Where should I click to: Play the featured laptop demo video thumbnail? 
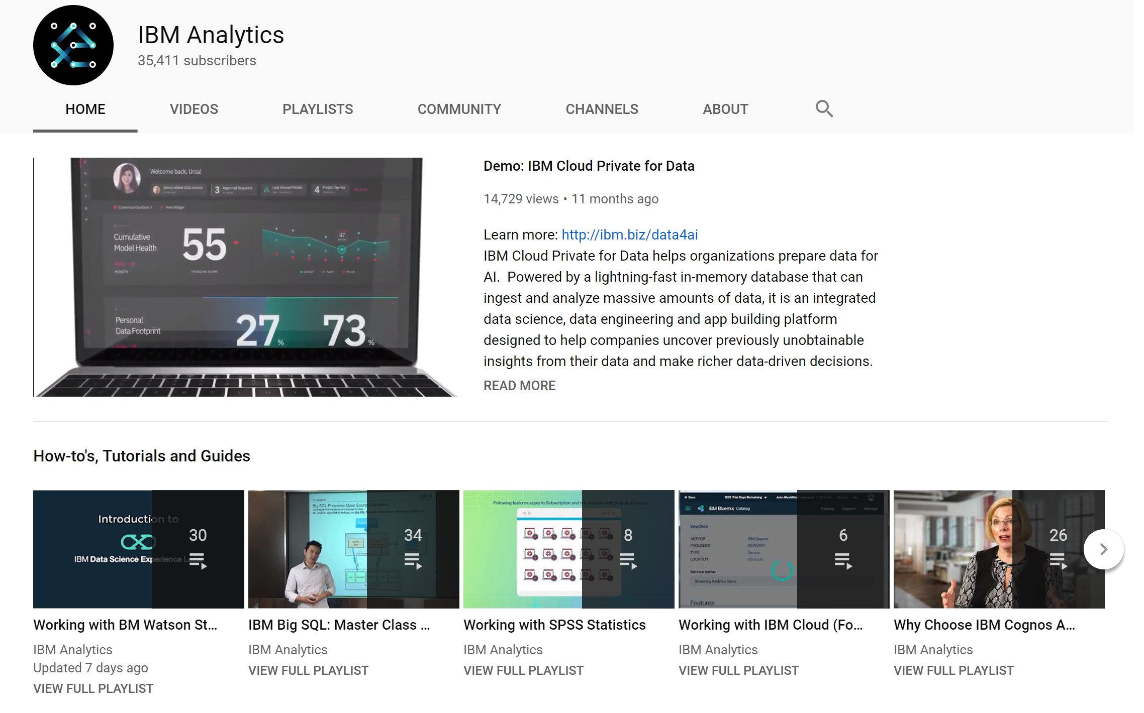click(x=245, y=277)
